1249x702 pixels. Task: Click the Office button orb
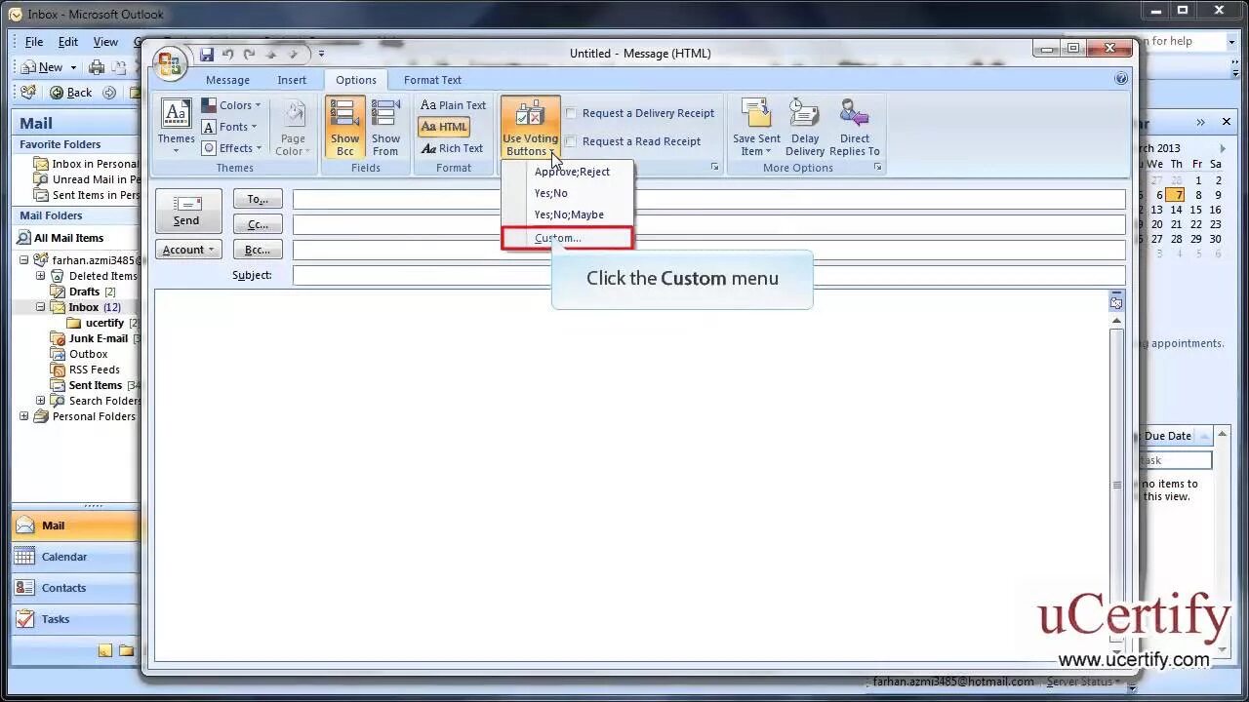point(169,63)
